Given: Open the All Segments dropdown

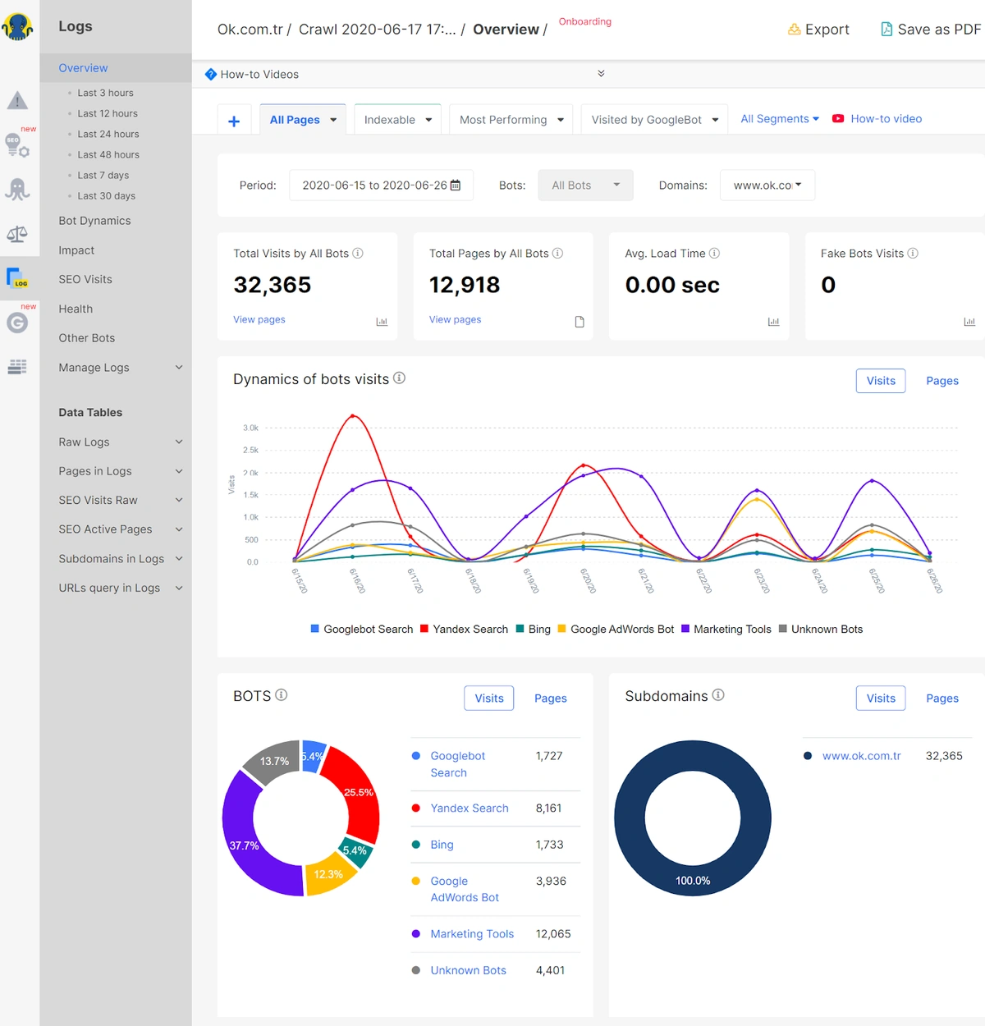Looking at the screenshot, I should coord(779,119).
